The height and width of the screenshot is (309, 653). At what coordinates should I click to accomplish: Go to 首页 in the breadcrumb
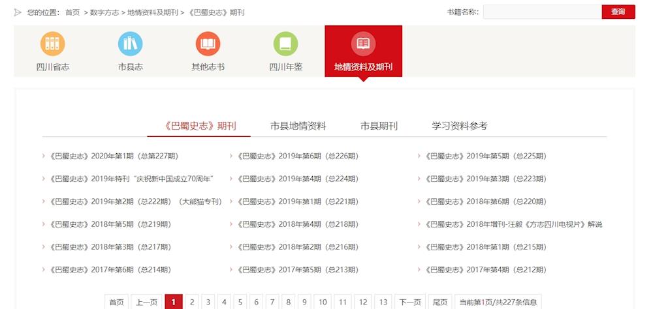[72, 12]
